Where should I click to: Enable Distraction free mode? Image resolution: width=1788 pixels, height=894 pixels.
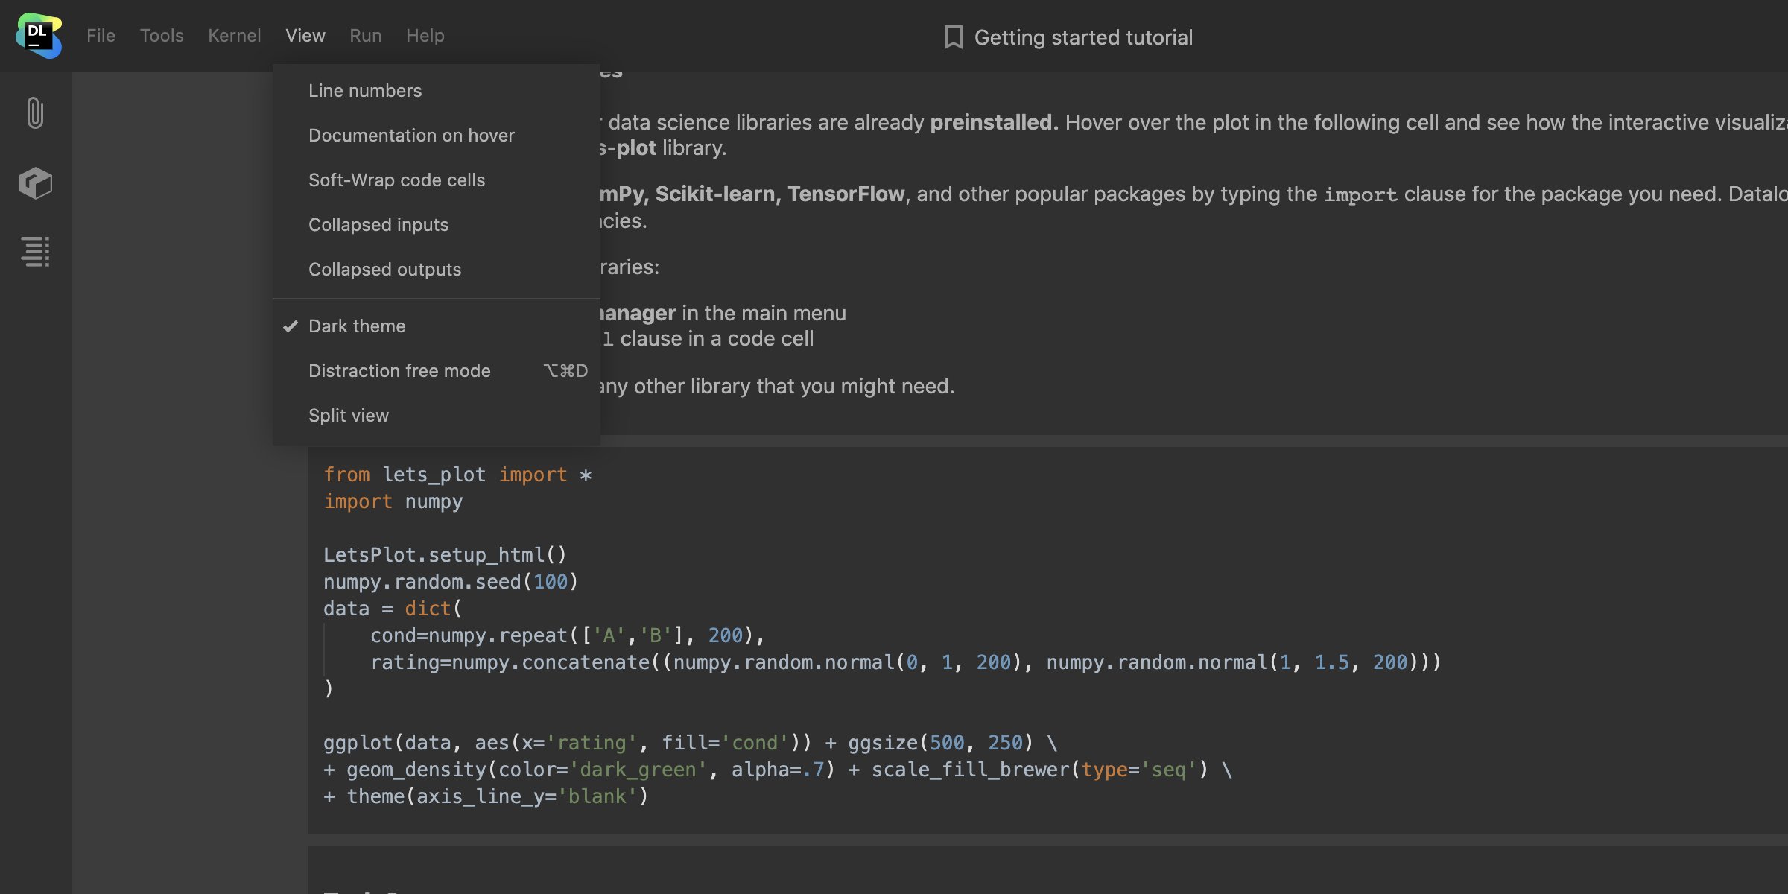click(x=399, y=370)
